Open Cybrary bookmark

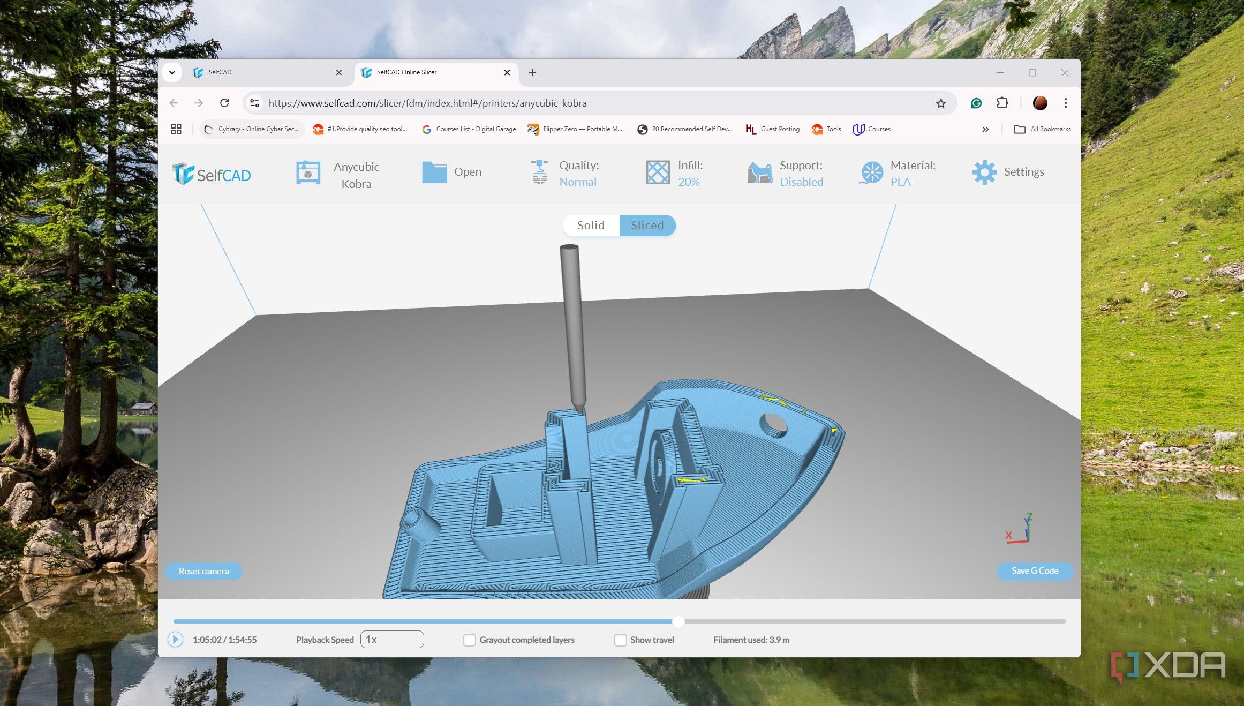pos(252,129)
